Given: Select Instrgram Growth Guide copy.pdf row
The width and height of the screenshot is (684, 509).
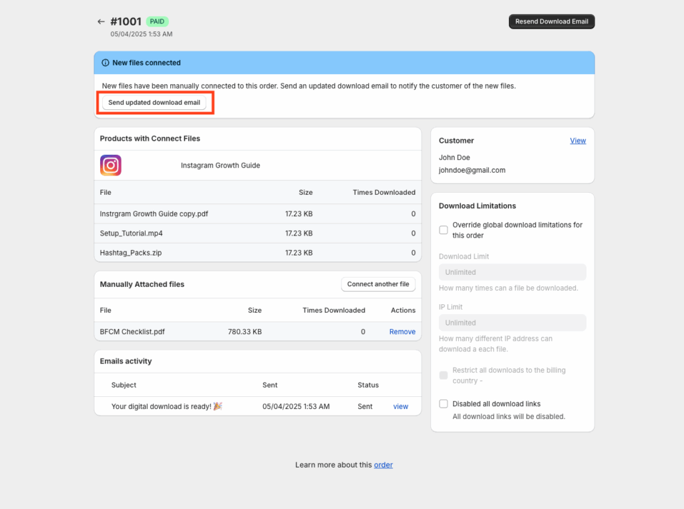Looking at the screenshot, I should click(x=154, y=214).
